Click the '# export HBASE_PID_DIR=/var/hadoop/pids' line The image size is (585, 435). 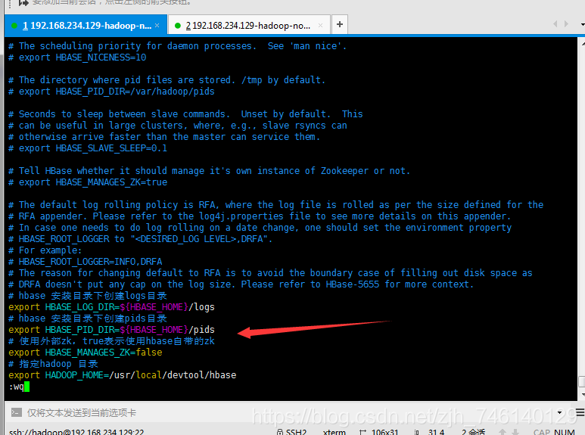(111, 92)
